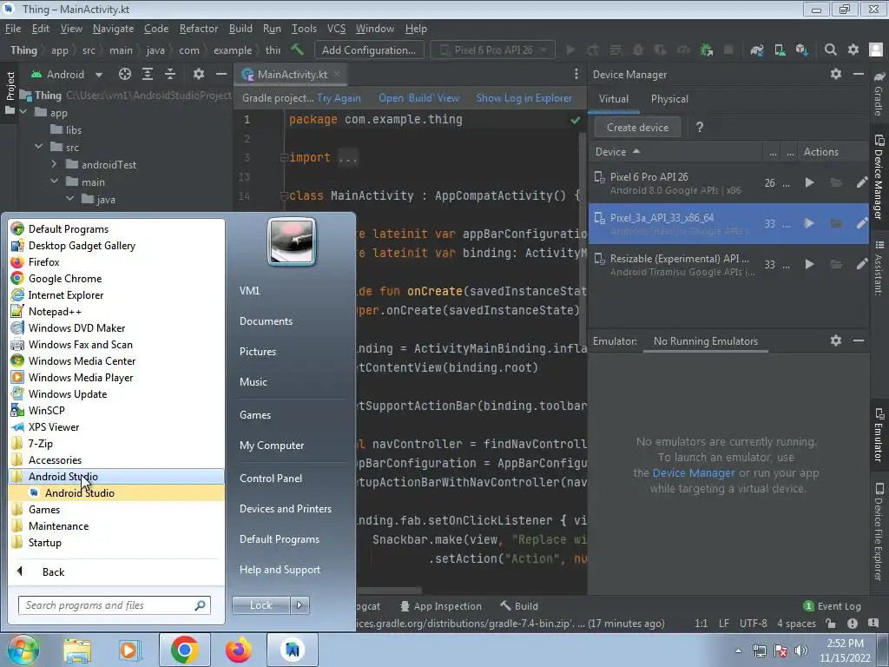Edit Resizable (Experimental) device pencil icon
This screenshot has width=889, height=667.
click(861, 264)
